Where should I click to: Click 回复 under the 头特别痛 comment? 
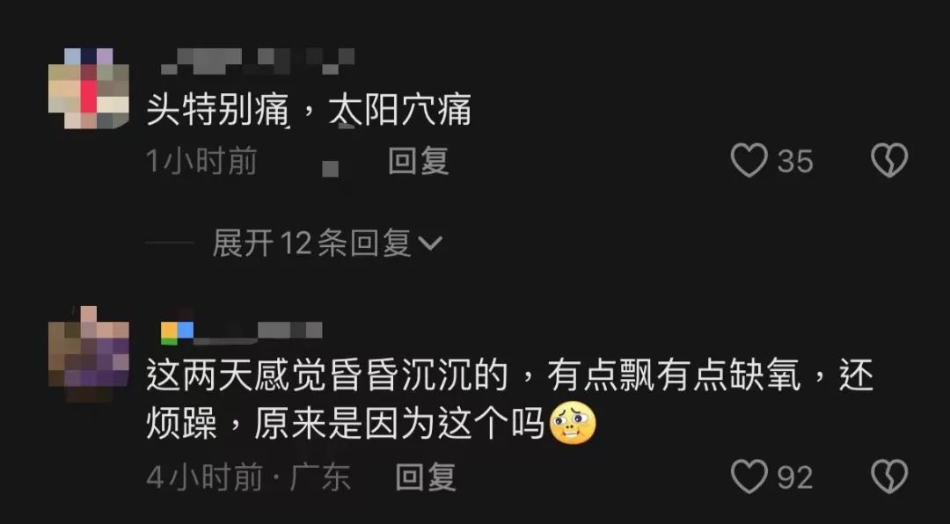pyautogui.click(x=418, y=161)
